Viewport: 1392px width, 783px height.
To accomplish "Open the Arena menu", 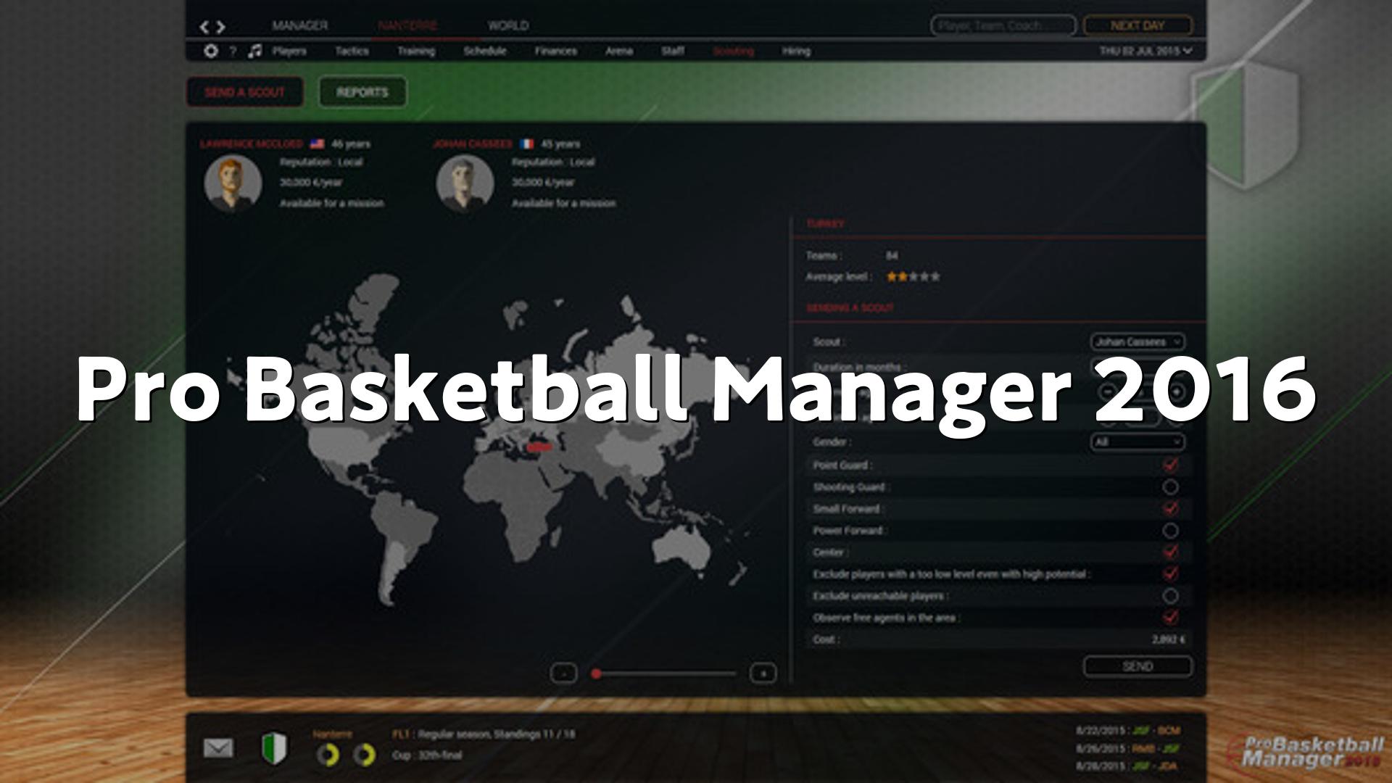I will [619, 51].
